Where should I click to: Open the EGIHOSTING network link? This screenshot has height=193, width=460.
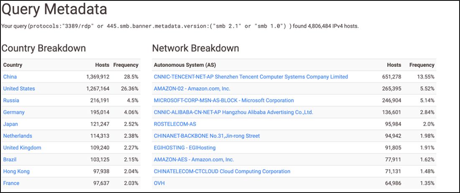tap(184, 148)
